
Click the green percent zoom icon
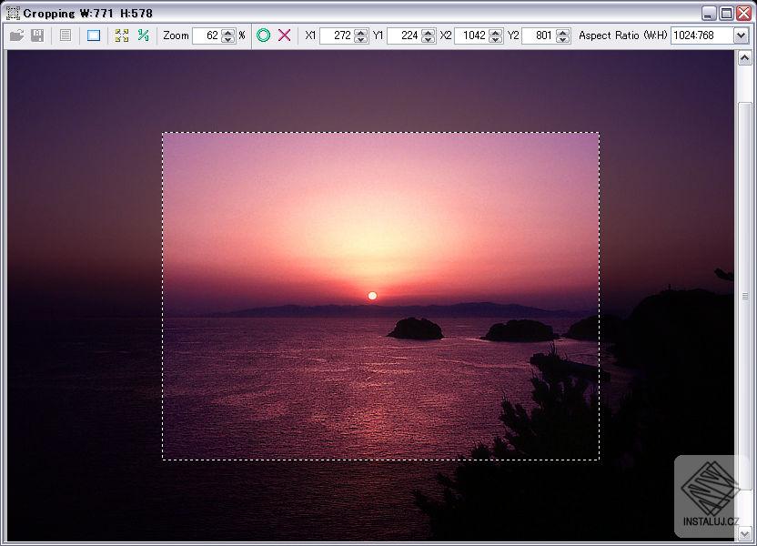point(144,35)
